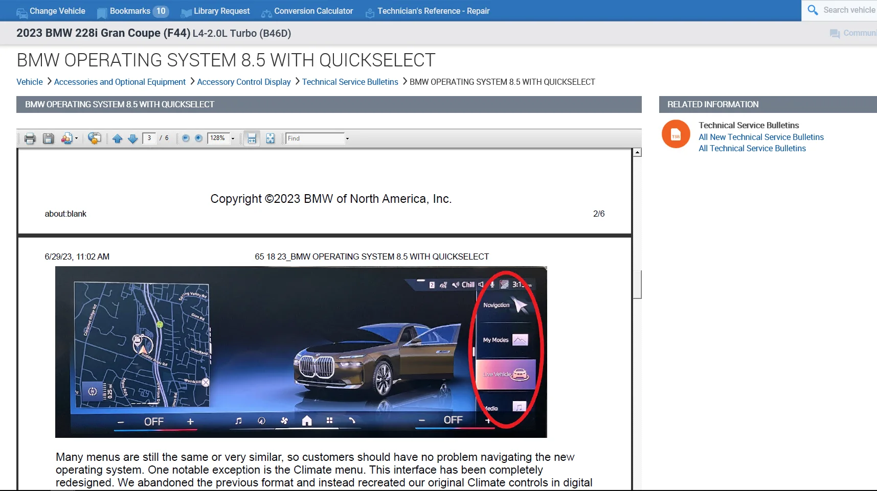
Task: Click the PDF vertical scrollbar thumb
Action: tap(637, 284)
